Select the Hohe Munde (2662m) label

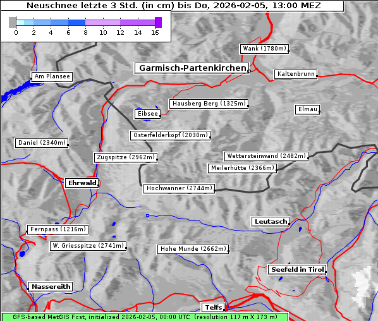(193, 249)
